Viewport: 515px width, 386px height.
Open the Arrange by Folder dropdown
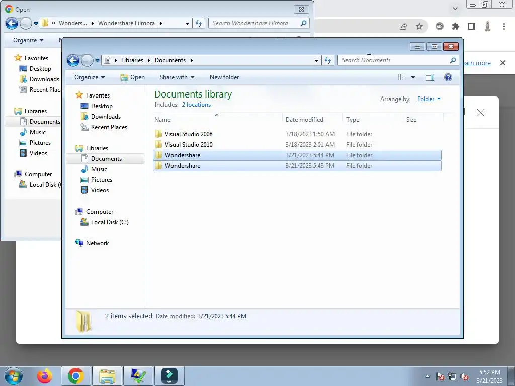tap(428, 99)
